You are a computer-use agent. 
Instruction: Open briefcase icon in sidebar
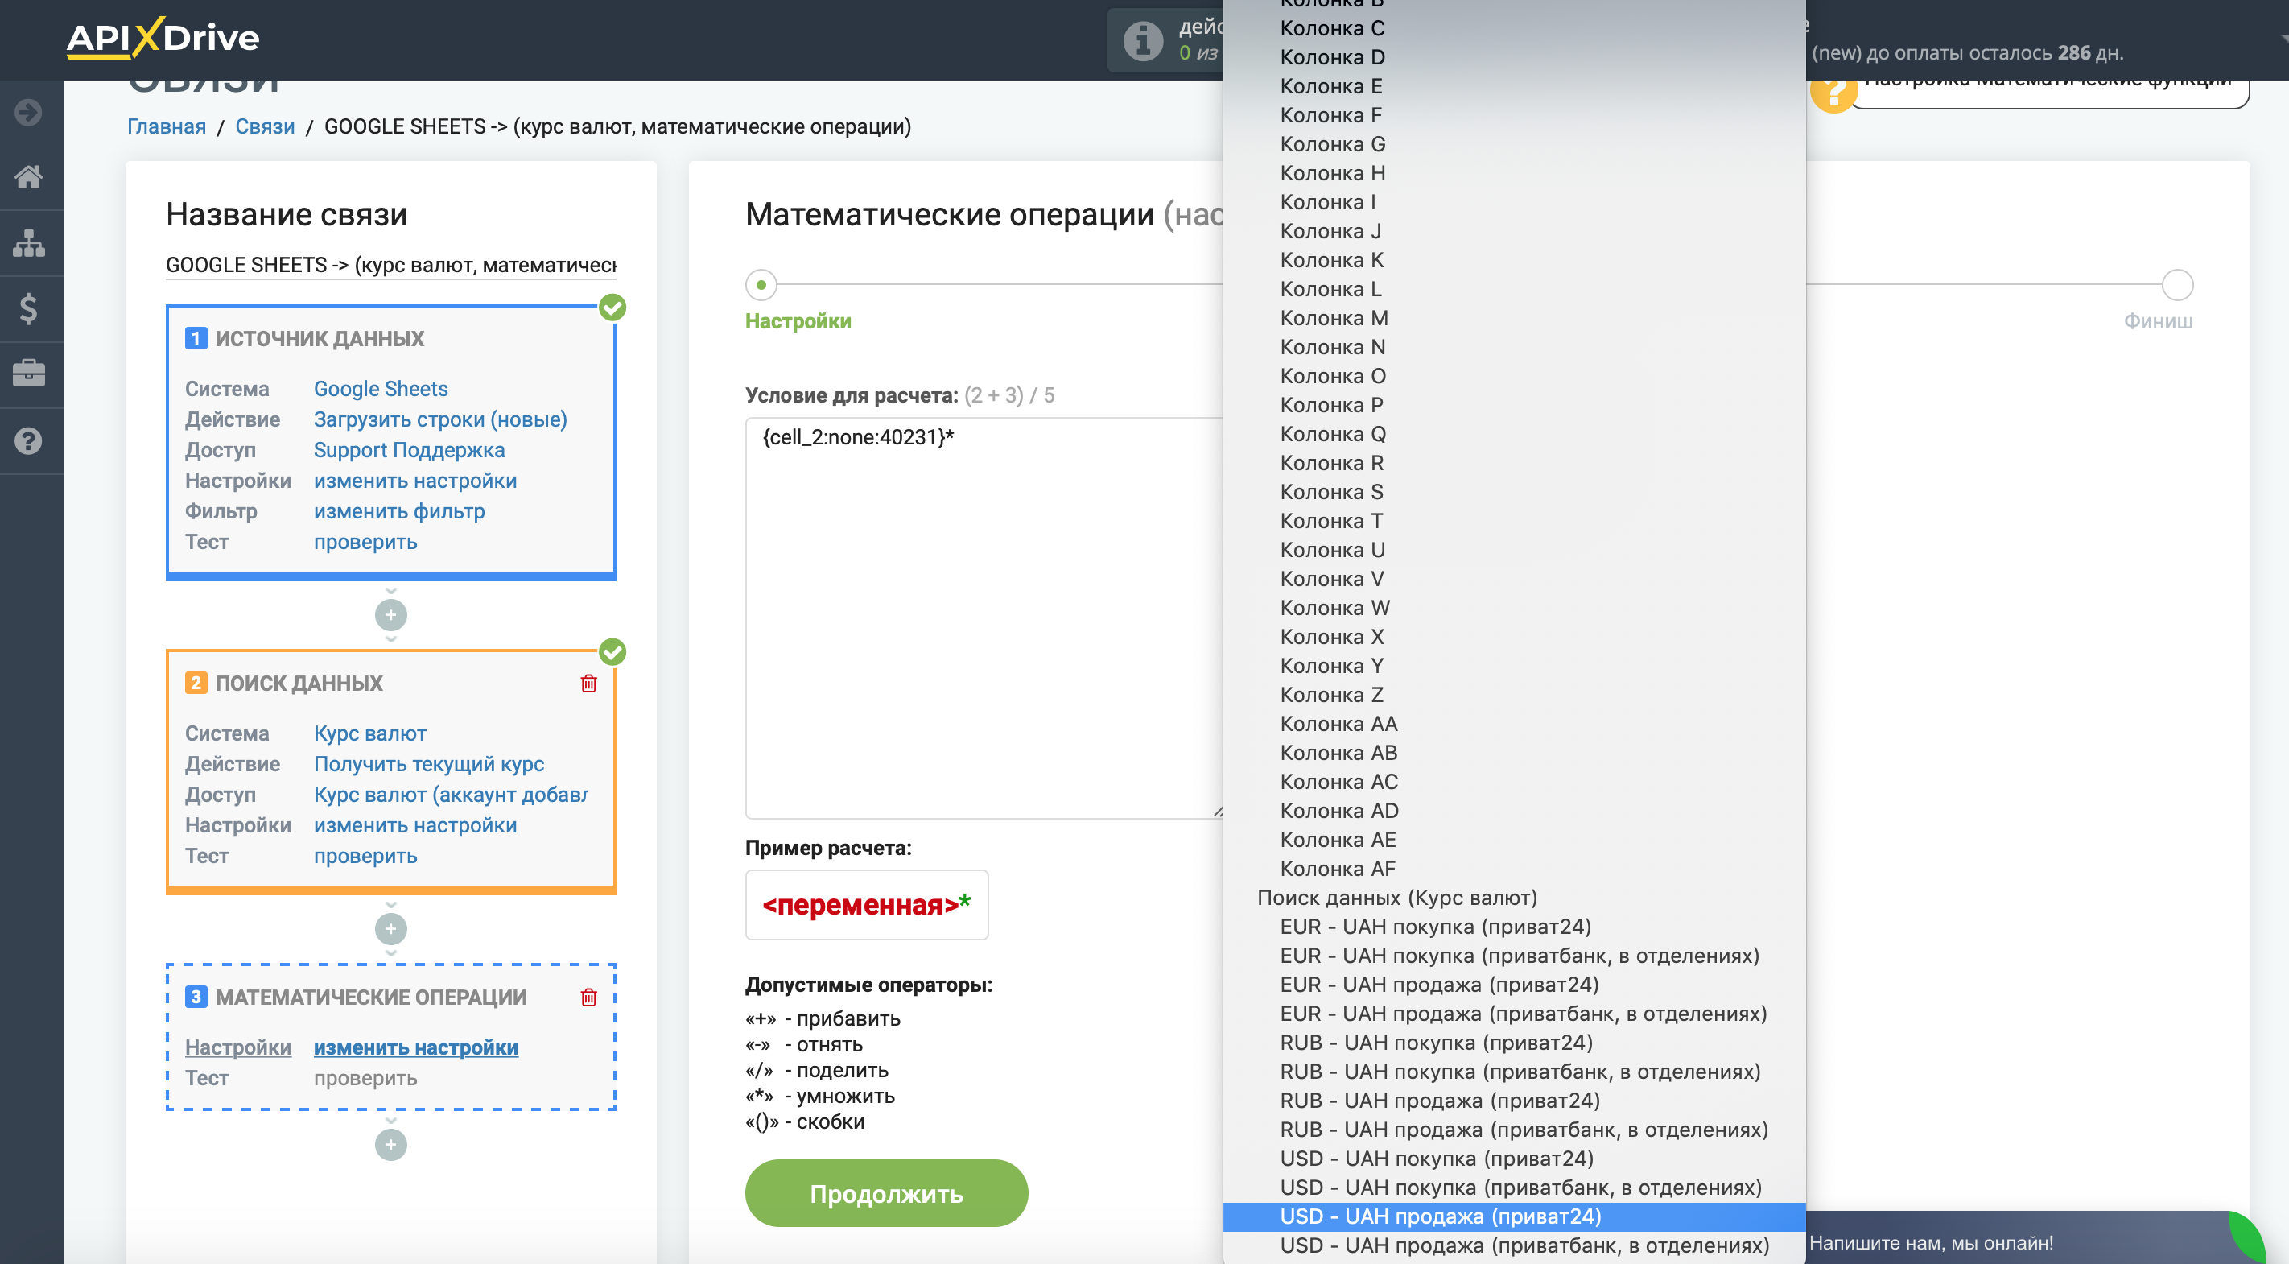28,374
